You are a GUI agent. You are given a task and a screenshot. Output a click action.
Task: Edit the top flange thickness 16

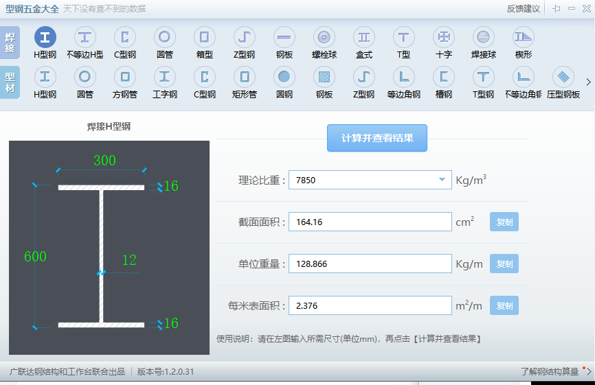(171, 186)
